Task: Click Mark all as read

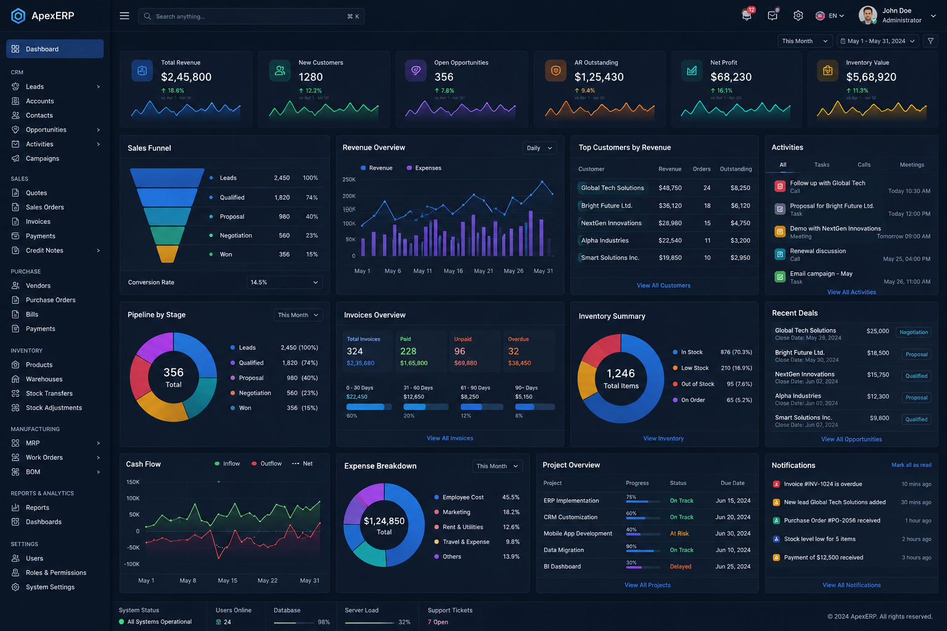Action: [x=911, y=465]
